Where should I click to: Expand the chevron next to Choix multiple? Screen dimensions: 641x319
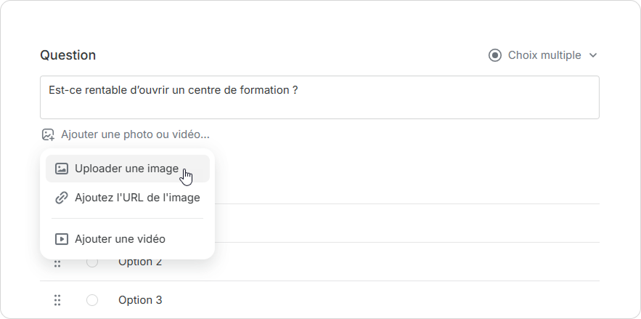(x=593, y=55)
